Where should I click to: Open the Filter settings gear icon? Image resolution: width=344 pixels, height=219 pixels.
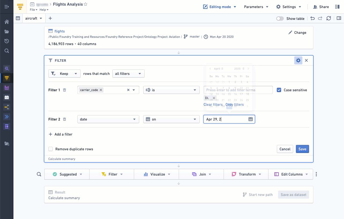point(298,60)
